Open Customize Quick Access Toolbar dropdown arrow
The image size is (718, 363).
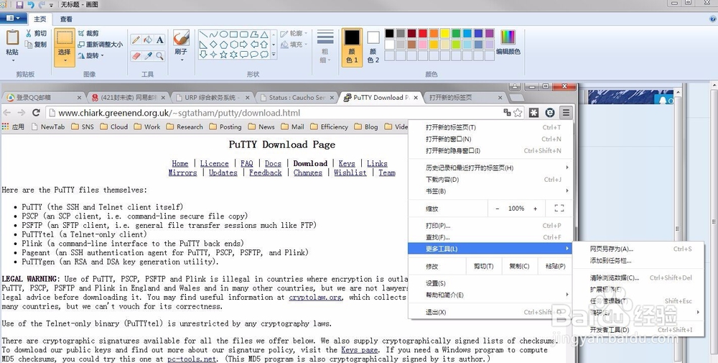point(51,5)
